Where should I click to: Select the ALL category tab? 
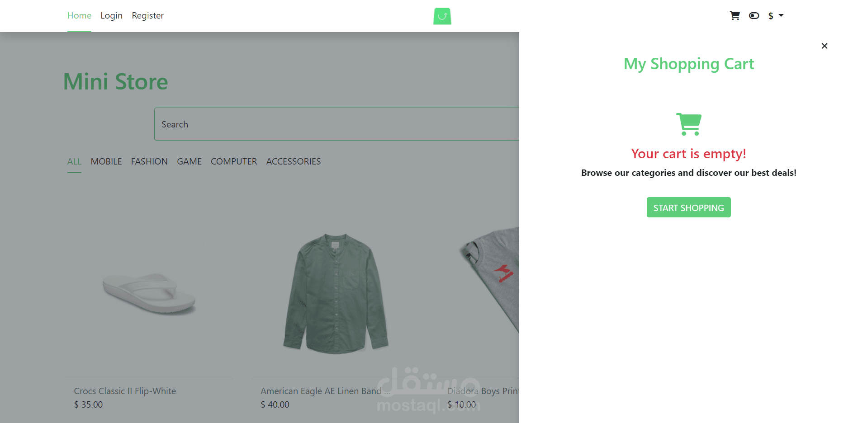[74, 161]
